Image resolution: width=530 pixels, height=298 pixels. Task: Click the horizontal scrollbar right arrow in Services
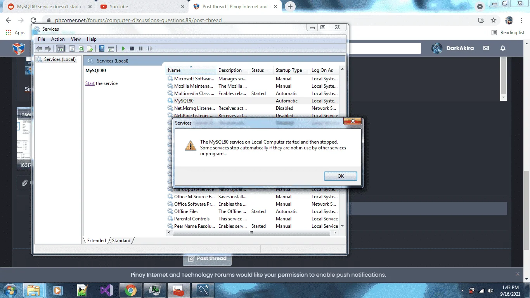tap(336, 233)
